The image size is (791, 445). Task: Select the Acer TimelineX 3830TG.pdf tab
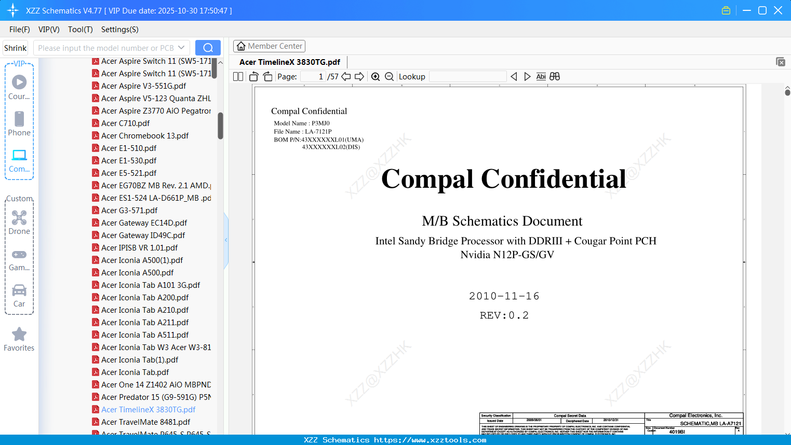point(290,62)
